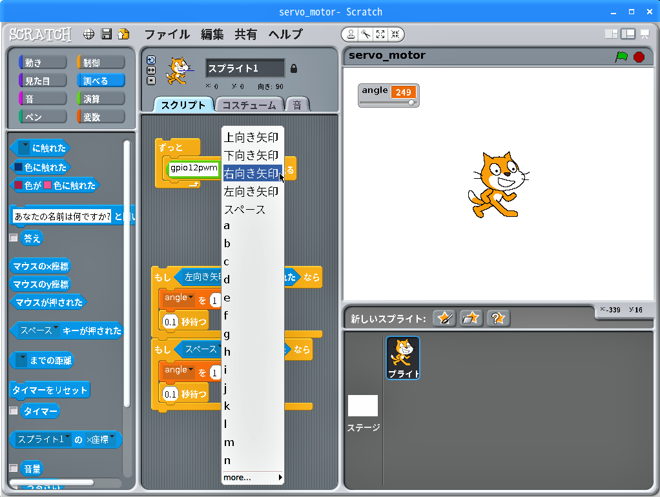The image size is (660, 497).
Task: Click the sprite lock icon
Action: 294,68
